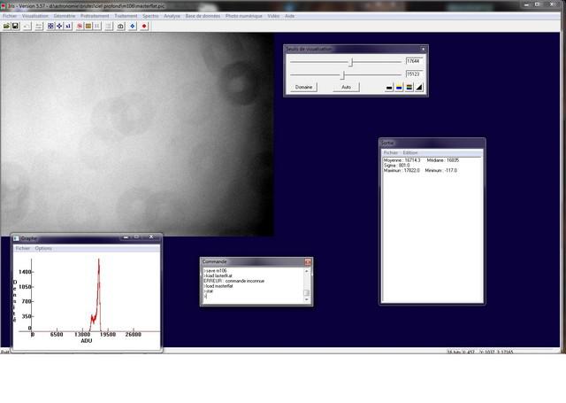Select the yellow-blue palette icon

coord(399,87)
